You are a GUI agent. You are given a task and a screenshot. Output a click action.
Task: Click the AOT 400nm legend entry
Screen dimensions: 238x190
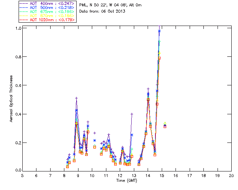[47, 3]
